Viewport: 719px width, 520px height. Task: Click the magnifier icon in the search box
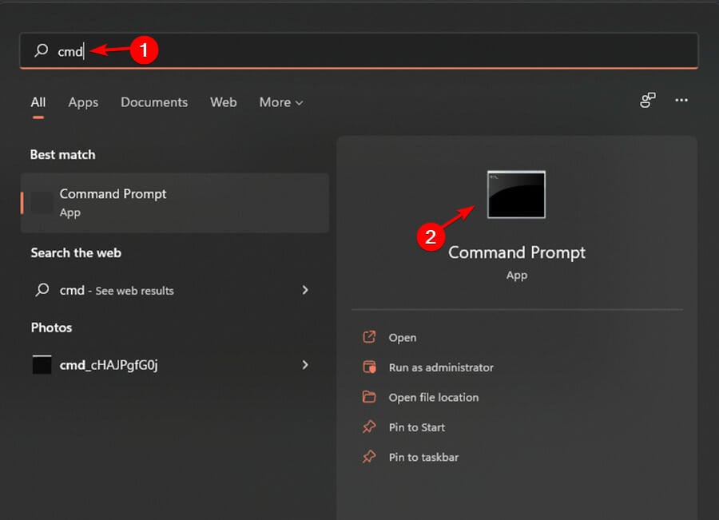[42, 50]
